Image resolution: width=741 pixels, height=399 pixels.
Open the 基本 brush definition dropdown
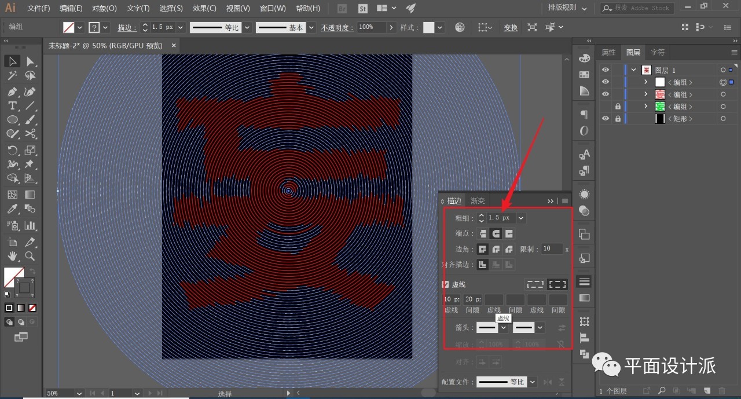coord(312,28)
